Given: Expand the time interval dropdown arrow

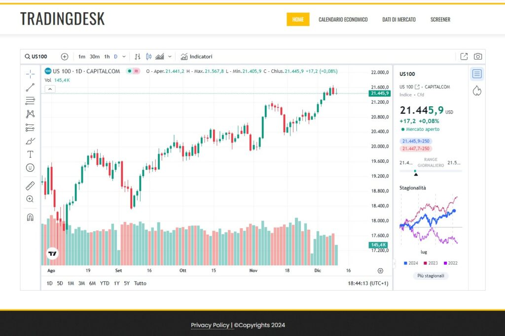Looking at the screenshot, I should click(124, 57).
